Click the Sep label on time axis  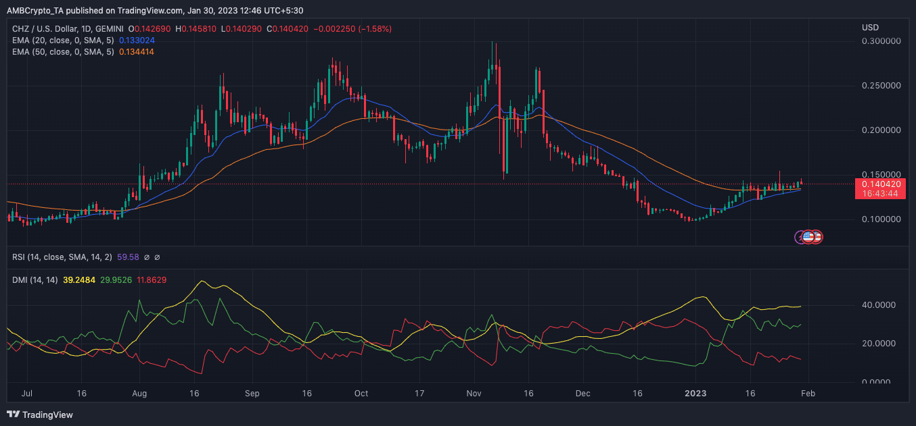point(252,392)
